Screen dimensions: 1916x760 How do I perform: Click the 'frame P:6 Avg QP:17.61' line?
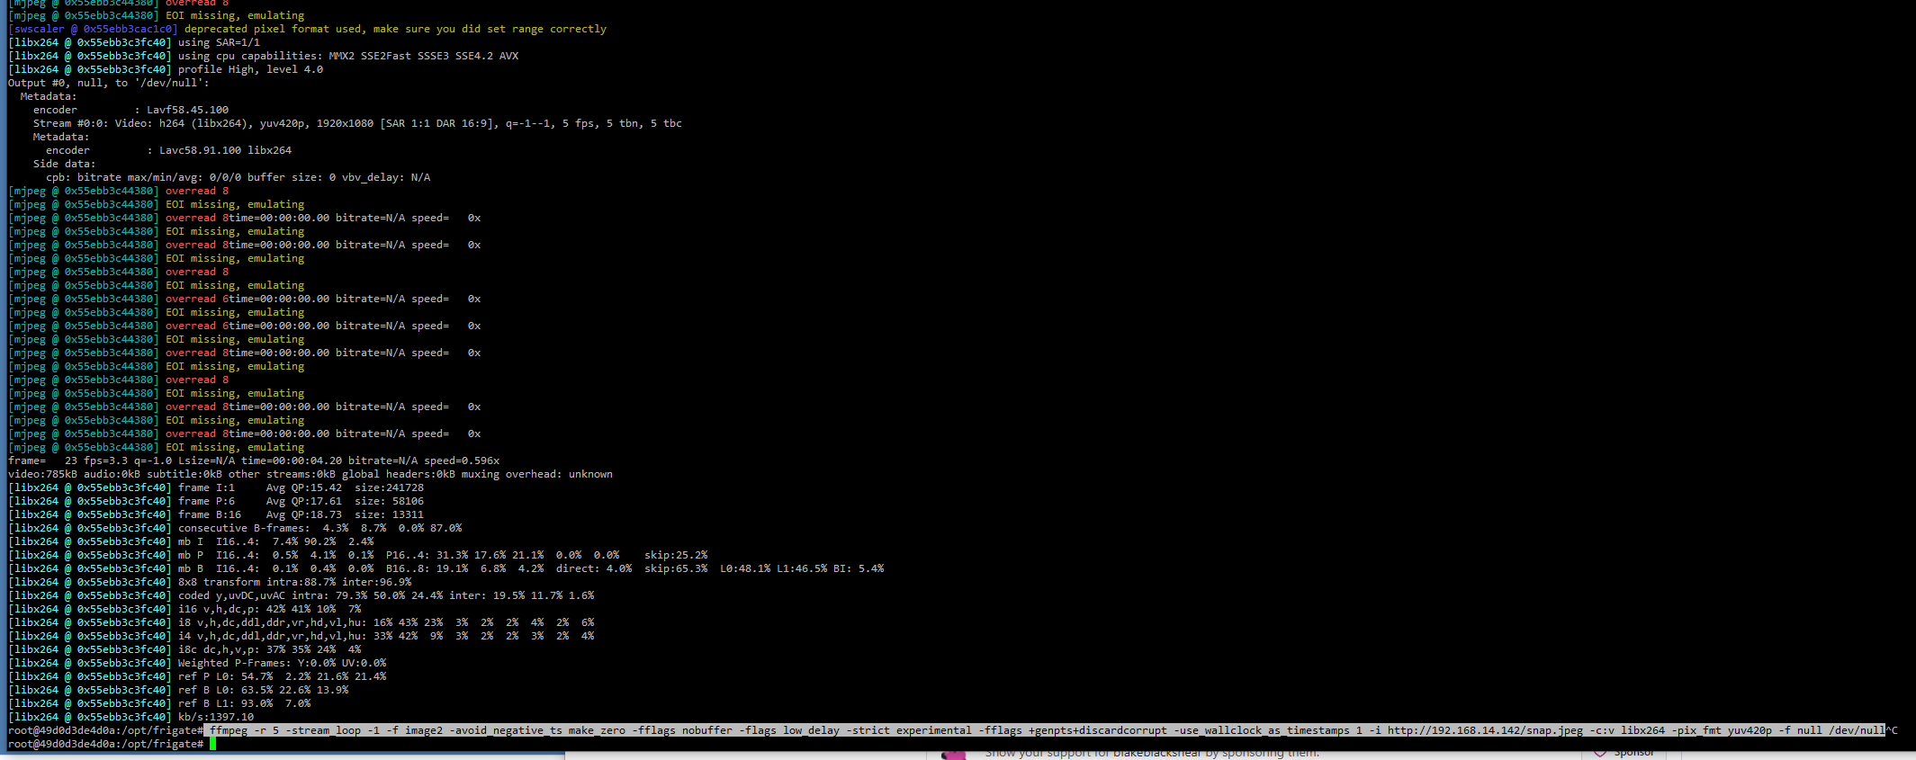(216, 501)
